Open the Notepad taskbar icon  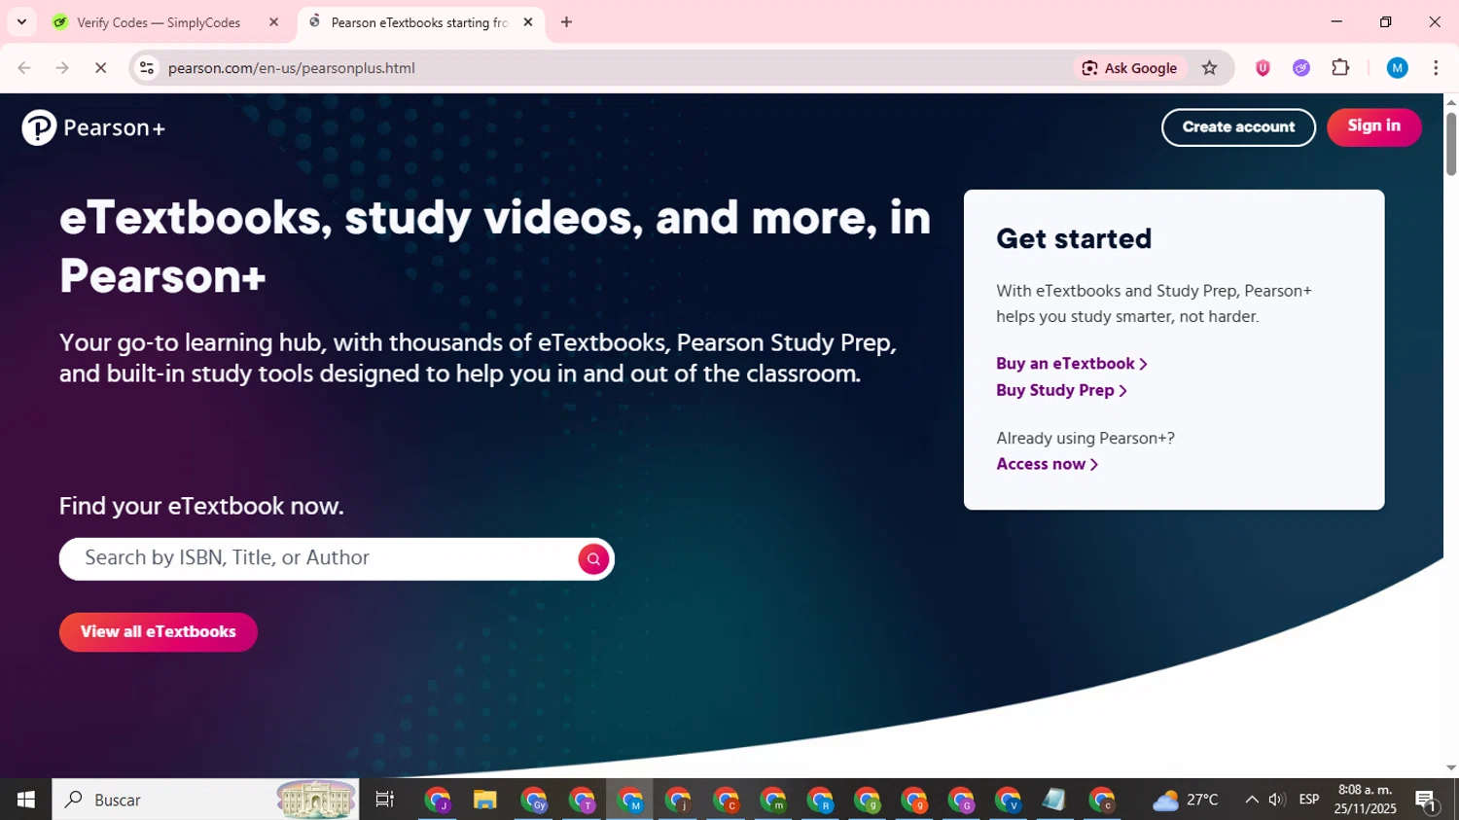tap(1054, 800)
